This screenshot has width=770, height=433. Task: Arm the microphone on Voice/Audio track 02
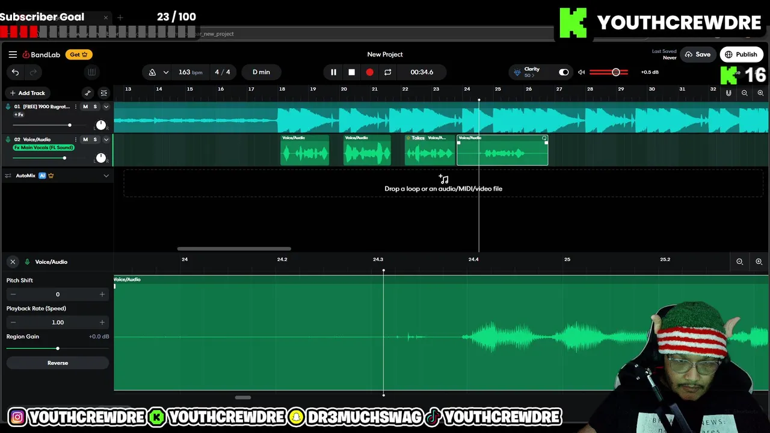click(x=8, y=140)
